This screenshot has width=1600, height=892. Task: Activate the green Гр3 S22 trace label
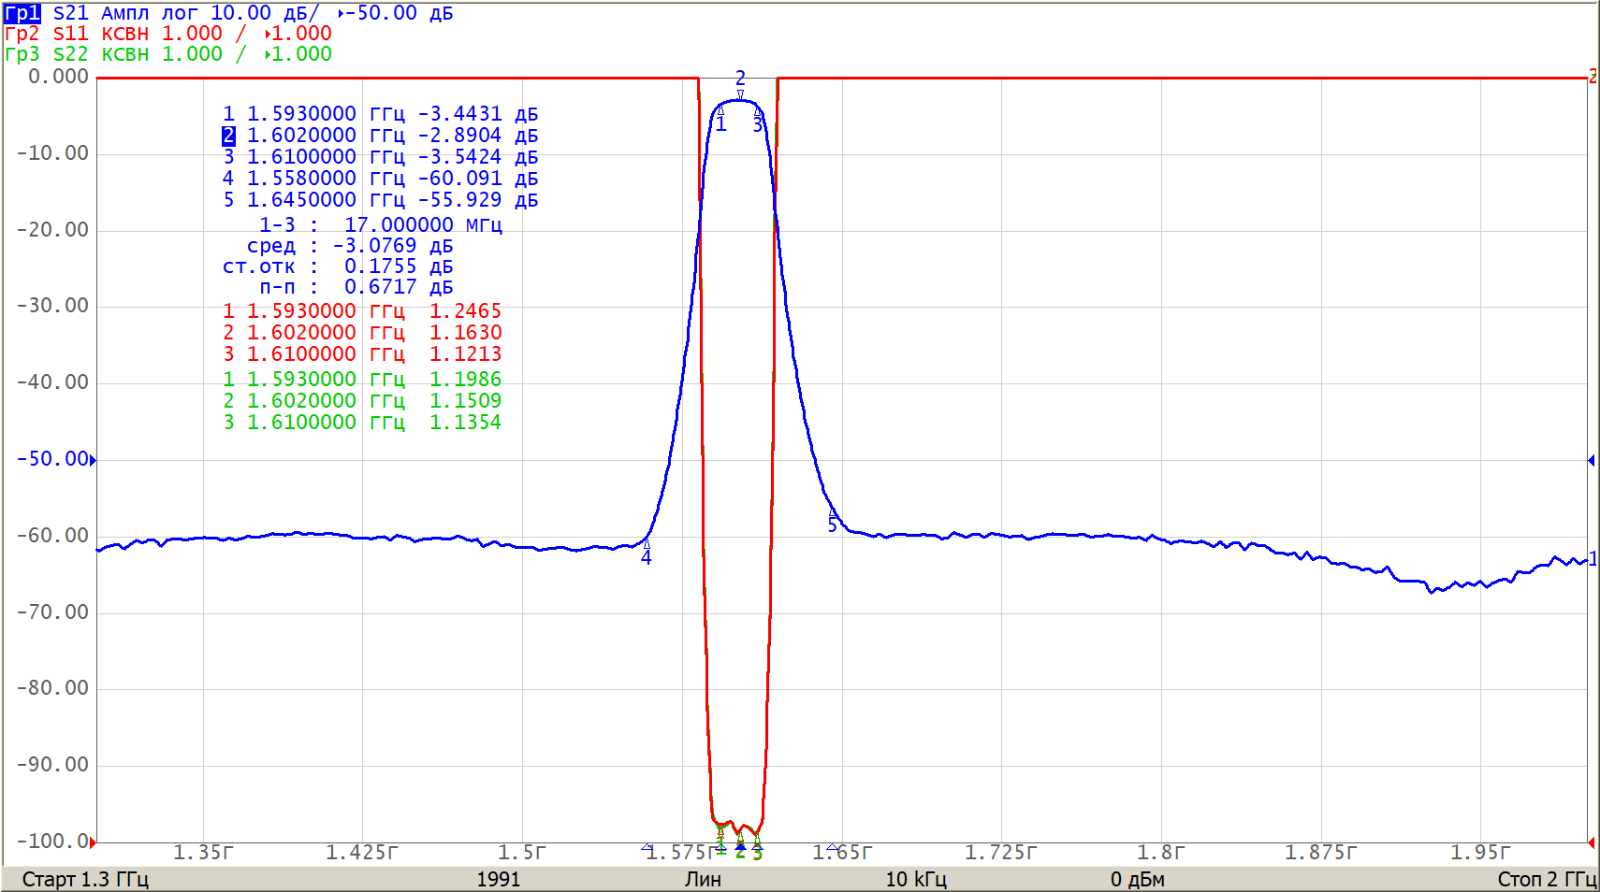click(x=22, y=54)
